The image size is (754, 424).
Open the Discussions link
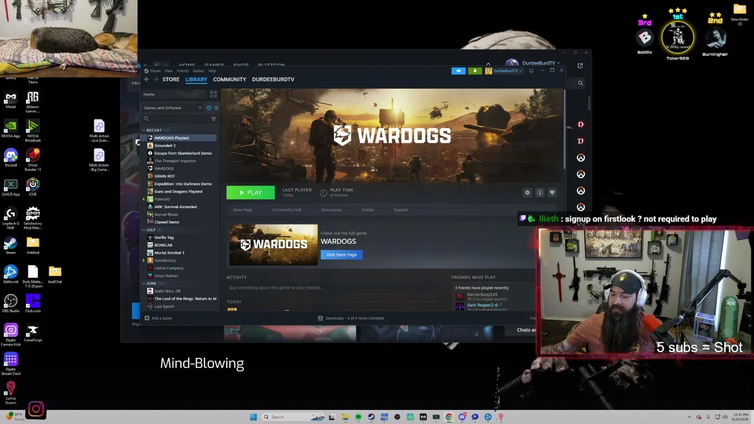(331, 210)
